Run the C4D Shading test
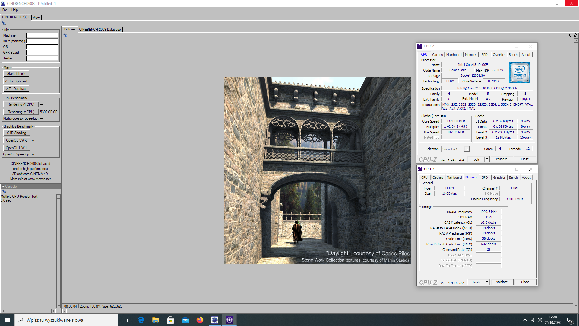579x326 pixels. point(17,133)
